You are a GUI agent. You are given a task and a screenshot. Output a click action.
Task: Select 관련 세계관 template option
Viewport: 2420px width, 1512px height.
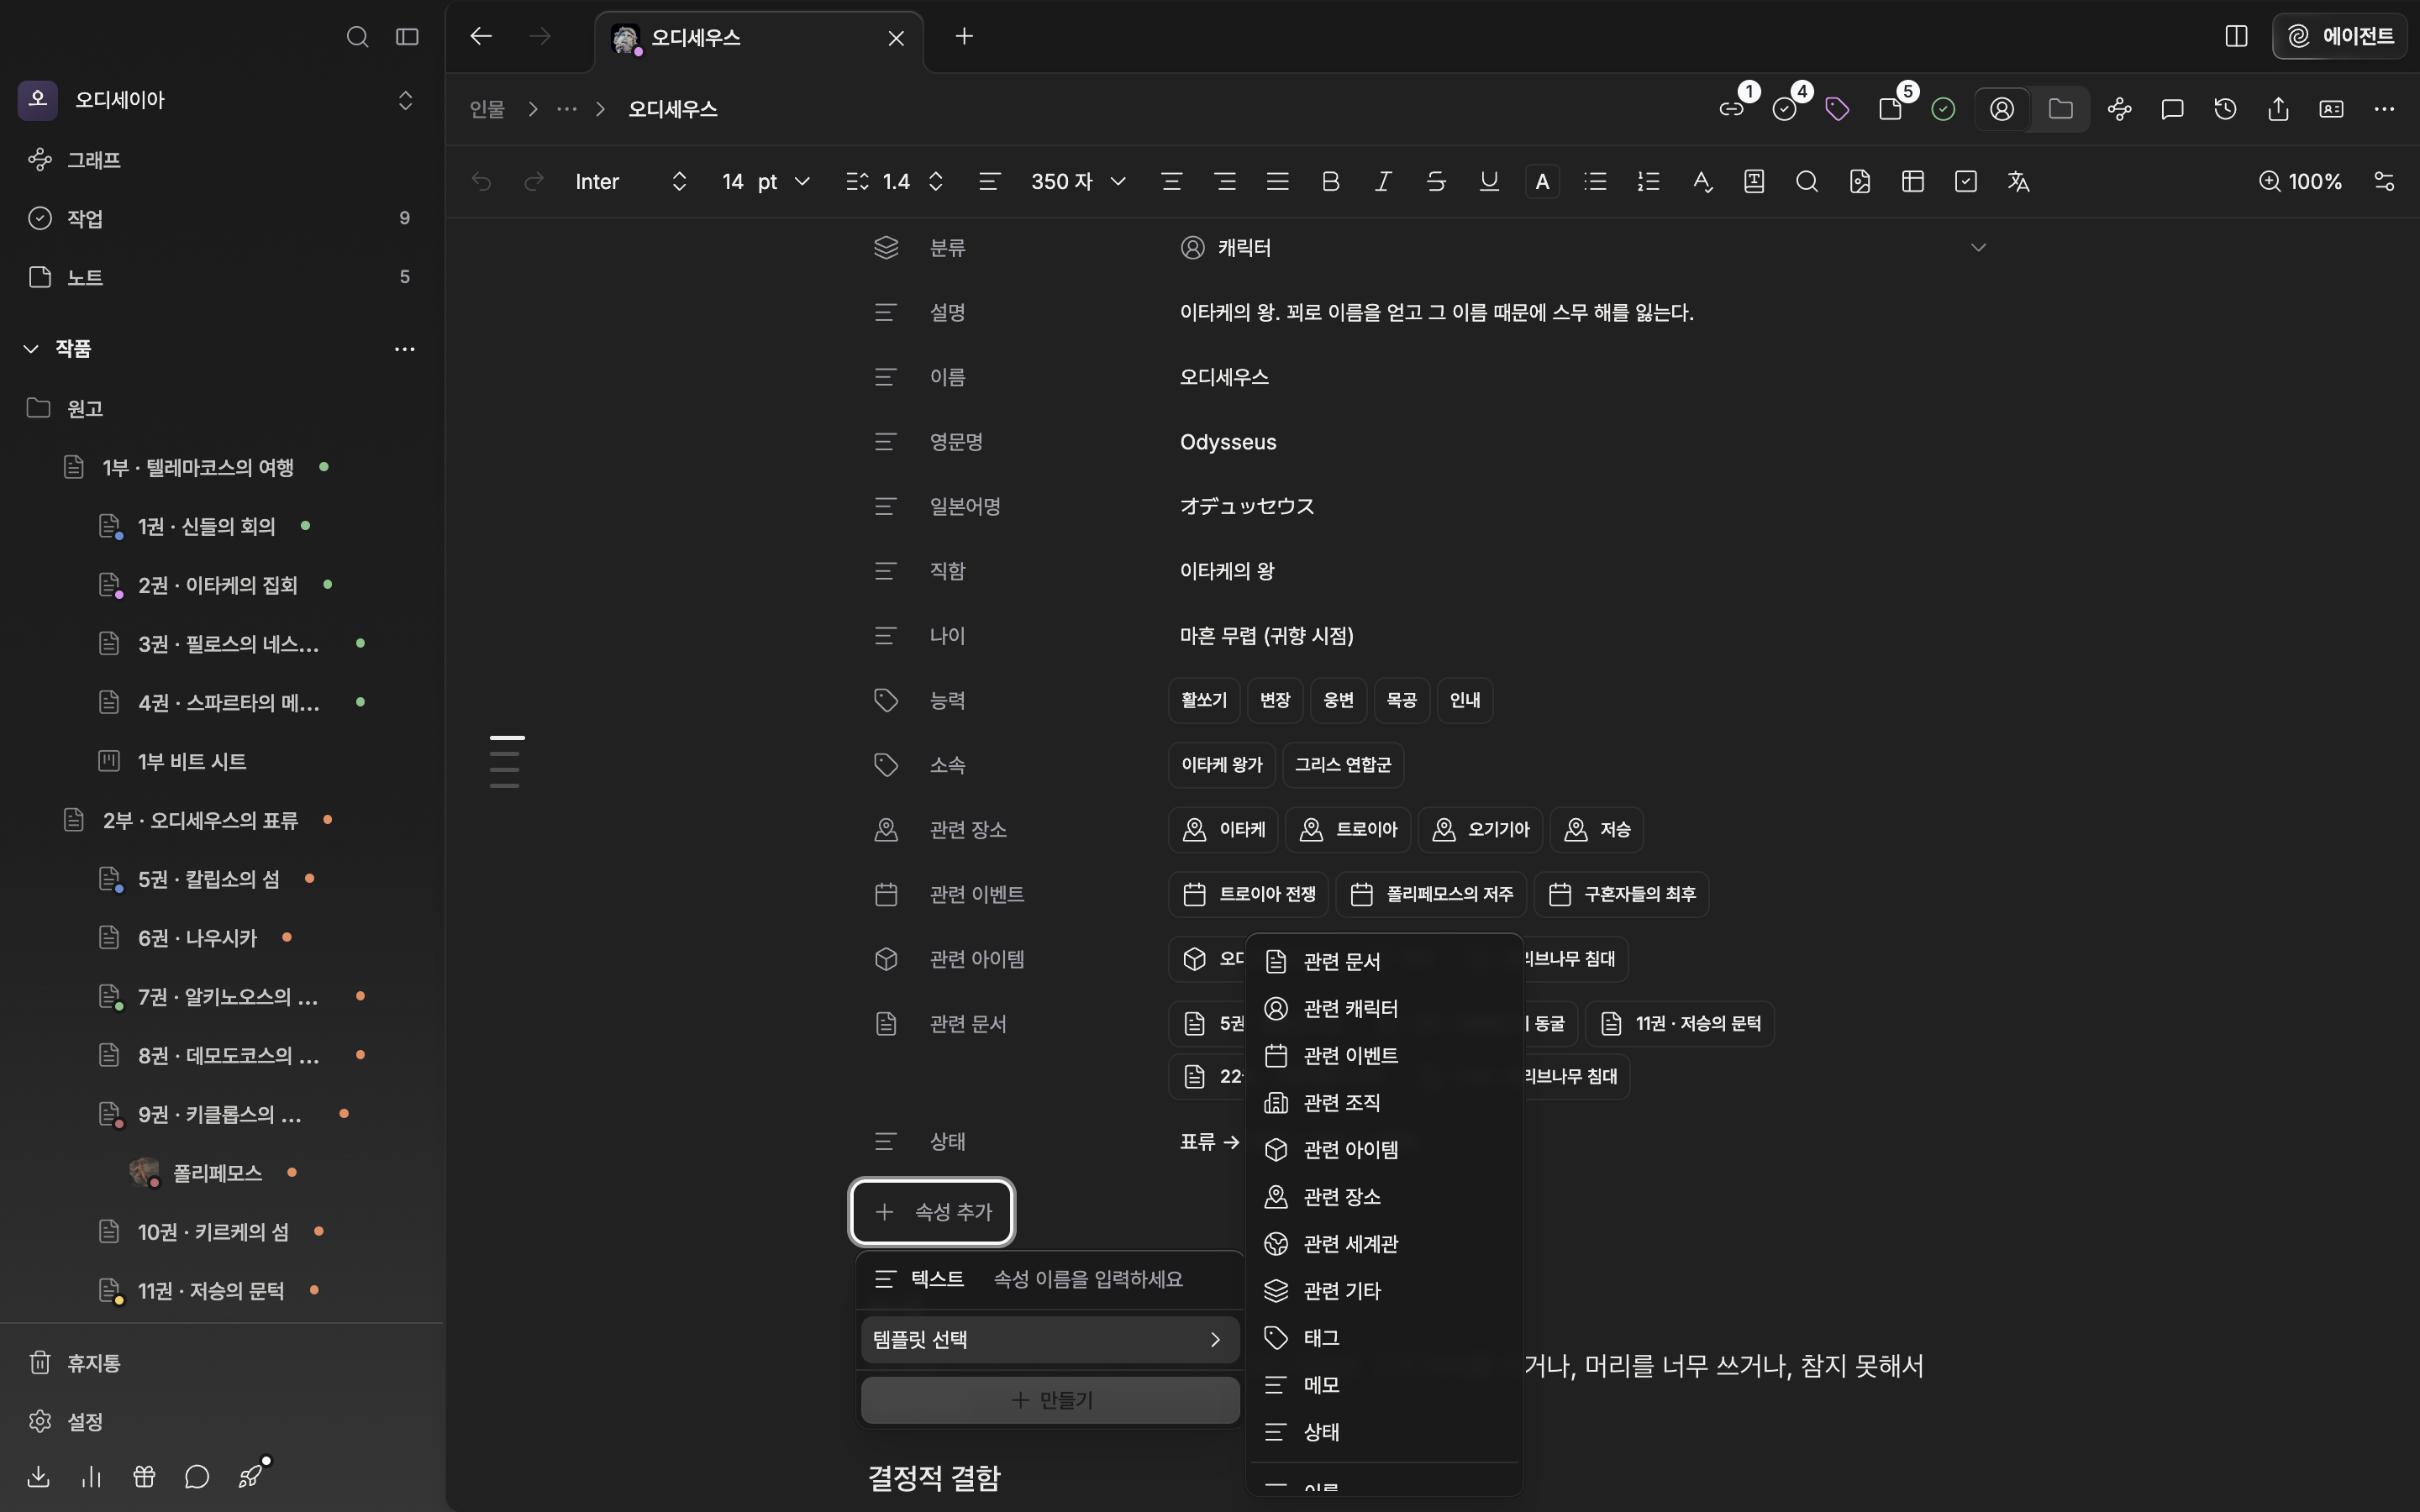[x=1384, y=1243]
